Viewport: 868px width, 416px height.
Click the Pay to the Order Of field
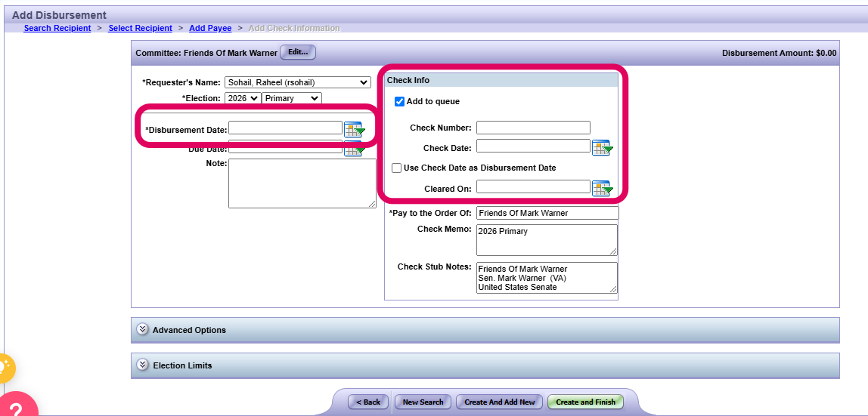[547, 213]
